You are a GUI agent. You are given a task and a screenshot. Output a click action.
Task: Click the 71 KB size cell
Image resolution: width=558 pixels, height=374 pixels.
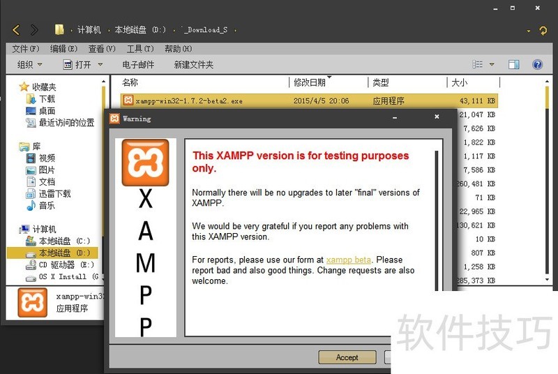coord(485,197)
